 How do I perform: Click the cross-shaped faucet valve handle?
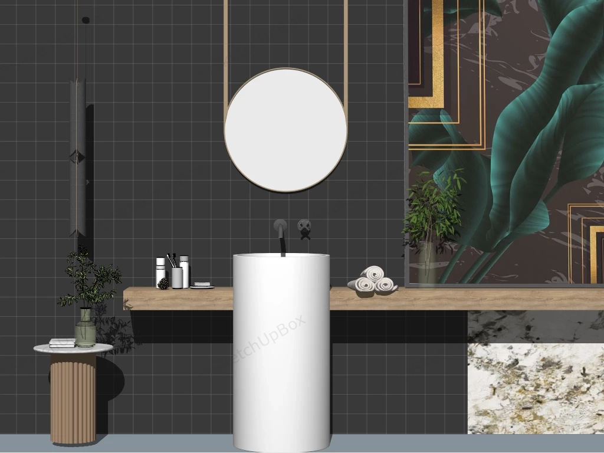pyautogui.click(x=304, y=228)
